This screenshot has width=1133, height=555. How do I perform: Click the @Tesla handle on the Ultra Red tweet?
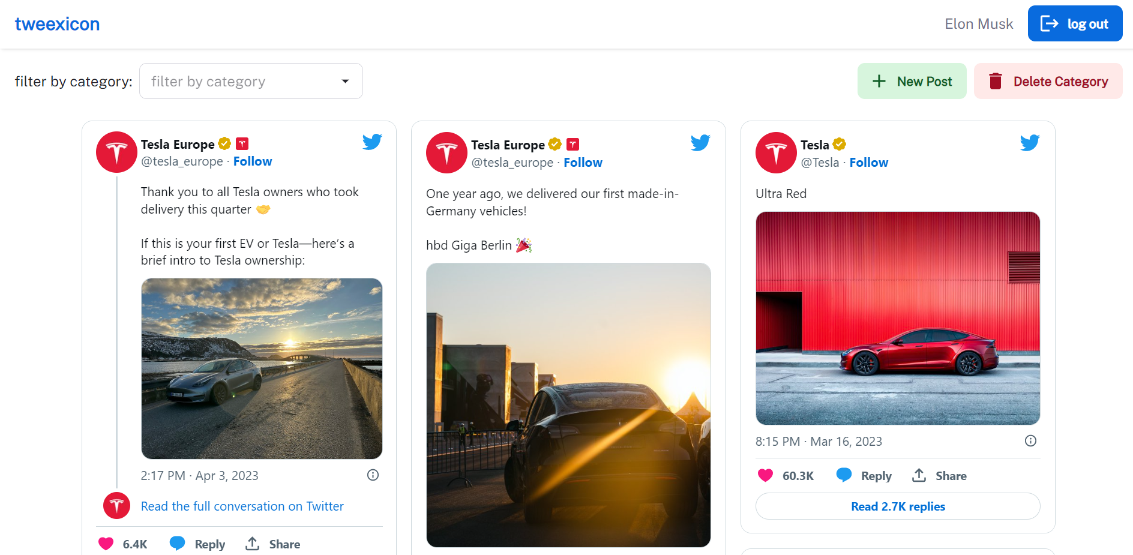(x=820, y=163)
